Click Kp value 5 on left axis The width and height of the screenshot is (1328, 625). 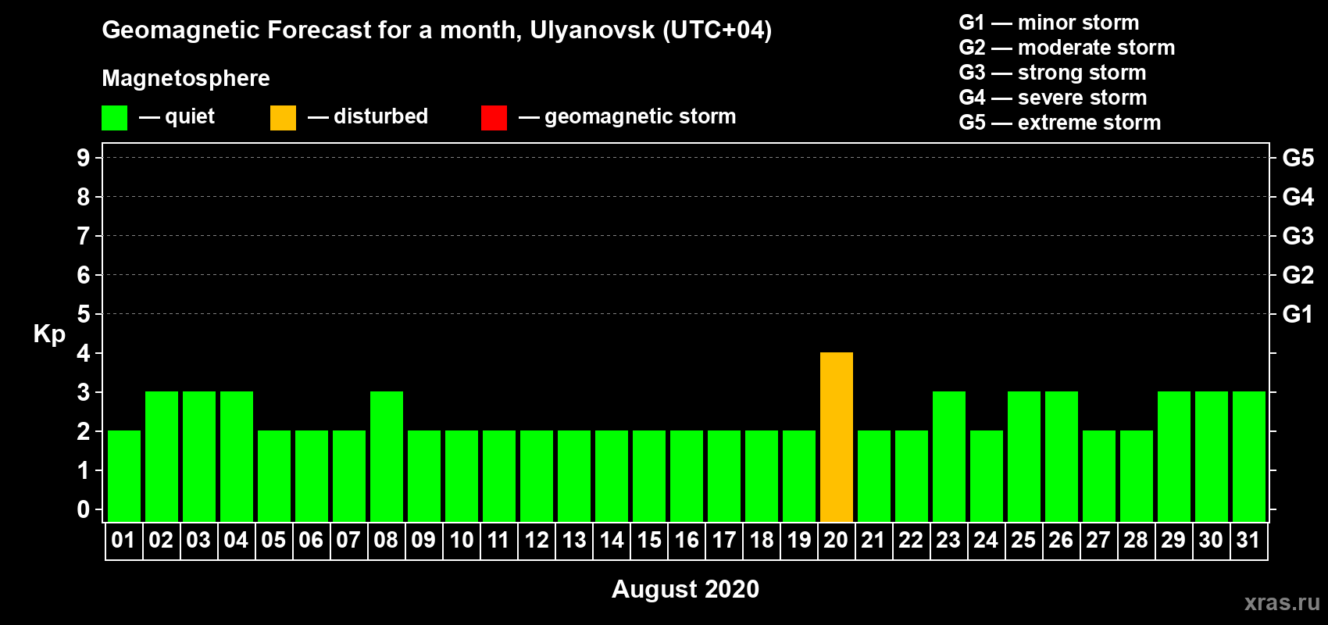[x=84, y=314]
